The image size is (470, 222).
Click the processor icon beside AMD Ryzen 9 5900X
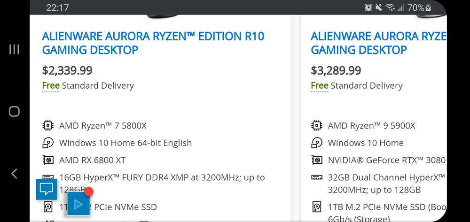coord(317,126)
